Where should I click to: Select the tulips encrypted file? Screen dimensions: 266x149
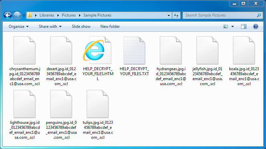(x=97, y=103)
